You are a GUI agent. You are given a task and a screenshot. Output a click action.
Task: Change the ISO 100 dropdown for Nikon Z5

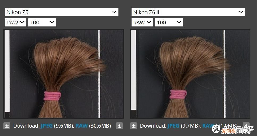coord(42,22)
